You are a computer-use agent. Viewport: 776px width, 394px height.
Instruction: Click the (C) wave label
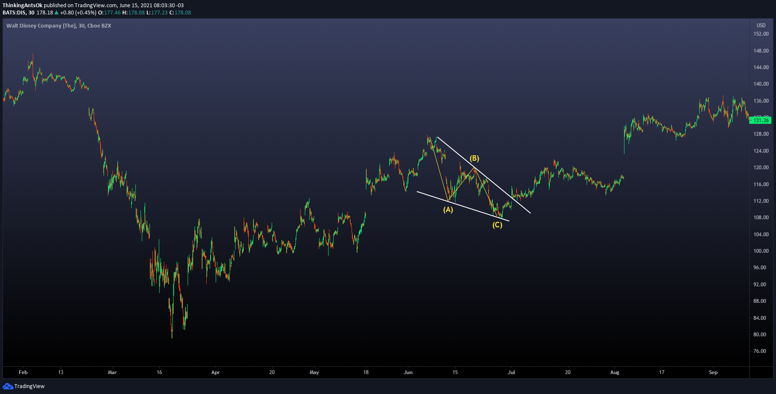(x=497, y=225)
